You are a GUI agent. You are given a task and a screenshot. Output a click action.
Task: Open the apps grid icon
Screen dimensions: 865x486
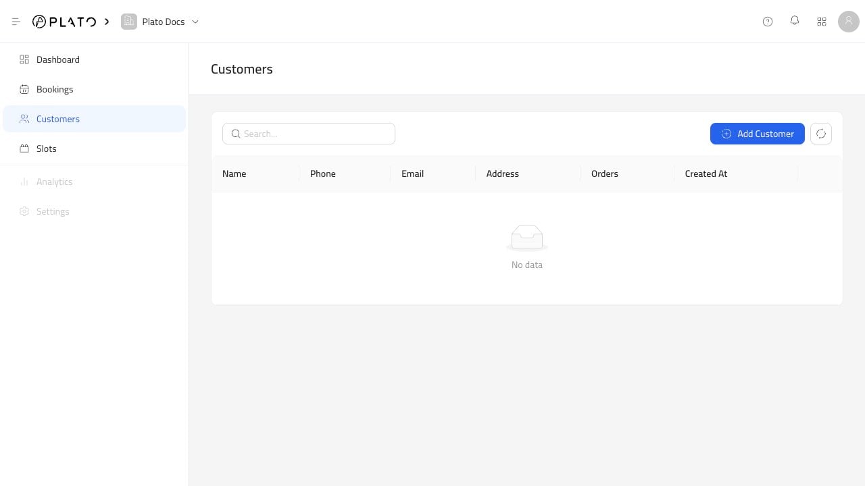tap(822, 22)
